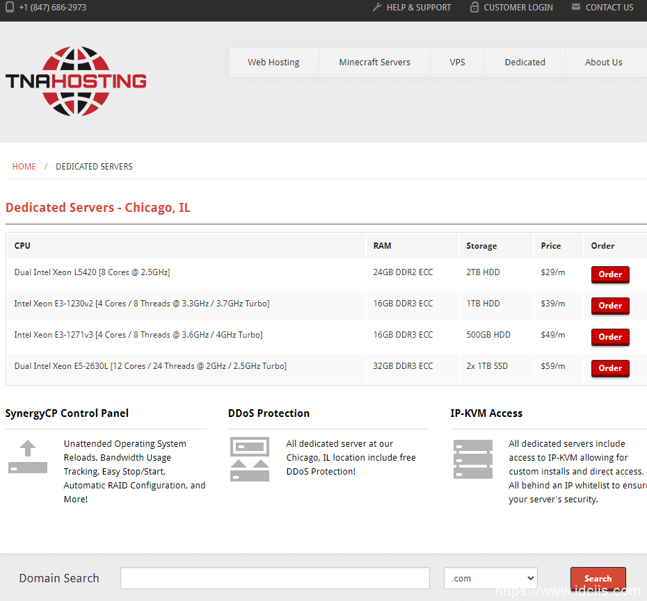Navigate to HOME via breadcrumb link

(24, 166)
